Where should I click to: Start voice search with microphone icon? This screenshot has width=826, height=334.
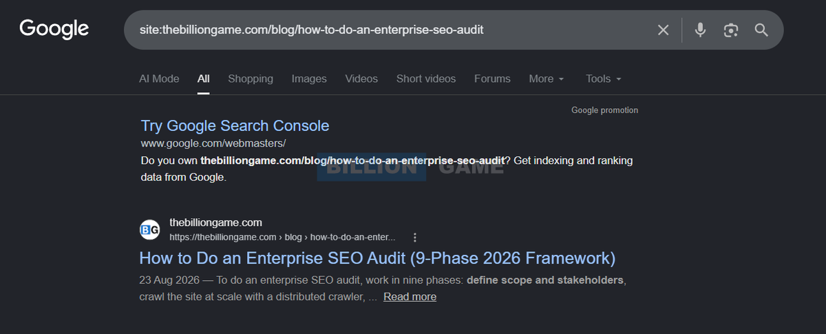click(x=700, y=30)
